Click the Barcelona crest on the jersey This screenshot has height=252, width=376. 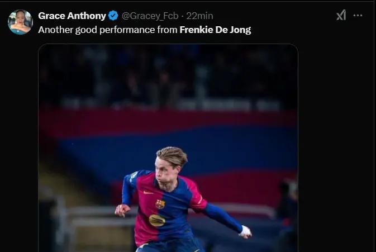click(x=160, y=204)
